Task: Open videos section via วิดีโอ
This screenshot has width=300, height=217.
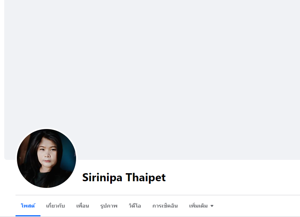Action: (x=135, y=206)
